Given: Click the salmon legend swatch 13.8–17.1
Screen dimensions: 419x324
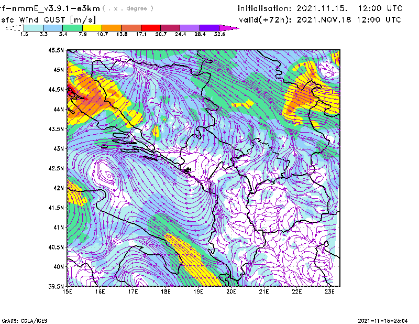Looking at the screenshot, I should [x=131, y=28].
